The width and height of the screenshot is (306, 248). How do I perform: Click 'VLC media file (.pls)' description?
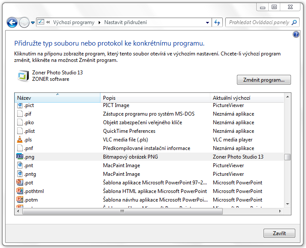pyautogui.click(x=125, y=140)
